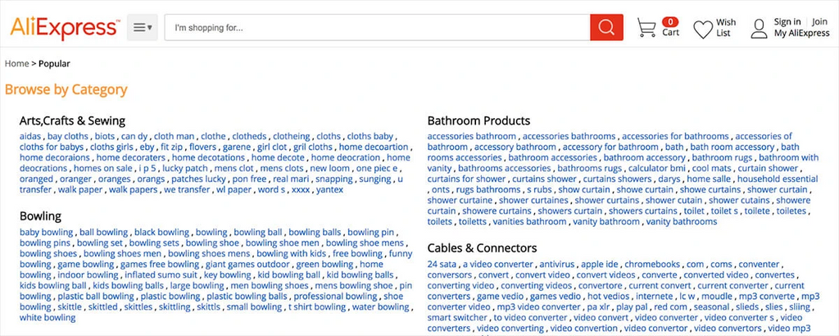Click the "baby bowling" link
This screenshot has width=839, height=336.
46,233
